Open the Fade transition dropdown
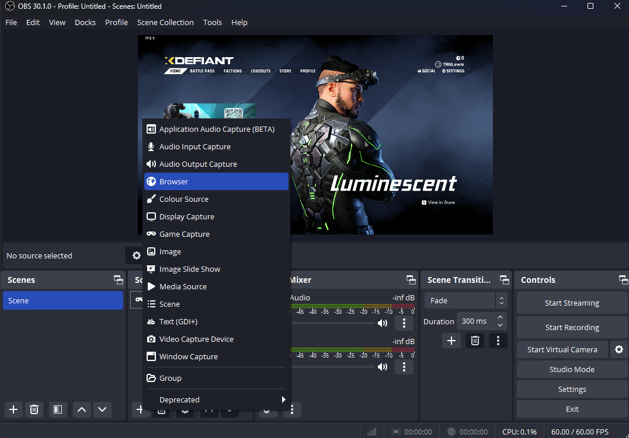629x438 pixels. tap(465, 300)
